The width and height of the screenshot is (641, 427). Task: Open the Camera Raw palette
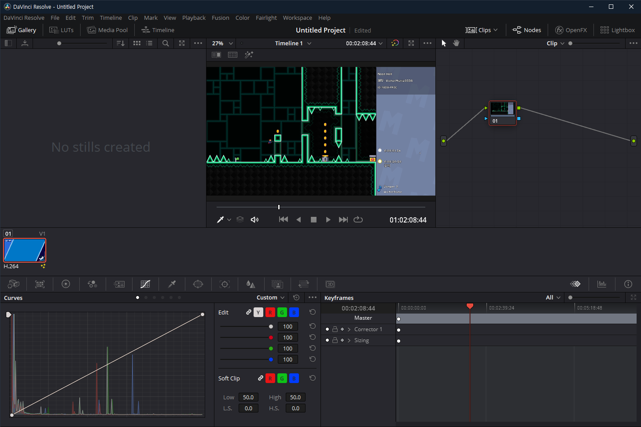click(13, 284)
